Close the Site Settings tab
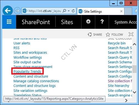 coord(121,11)
